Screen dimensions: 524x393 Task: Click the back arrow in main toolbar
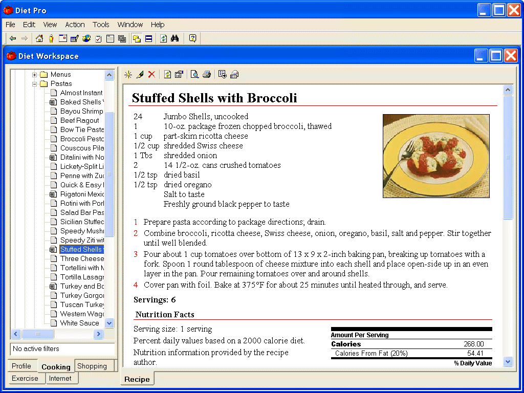[x=13, y=38]
